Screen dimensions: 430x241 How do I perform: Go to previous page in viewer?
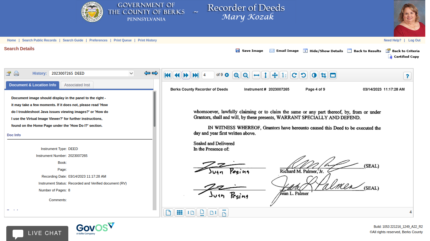tap(177, 75)
